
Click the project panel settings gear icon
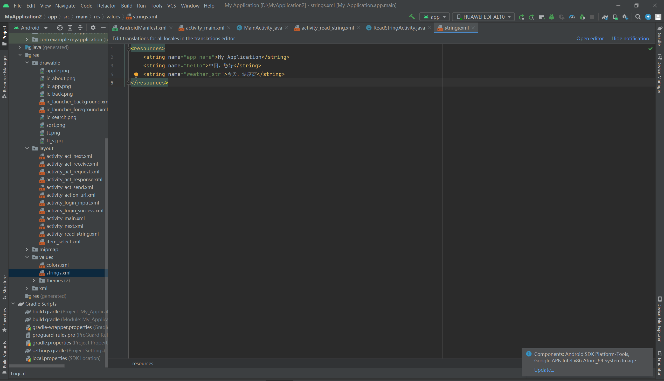coord(93,28)
